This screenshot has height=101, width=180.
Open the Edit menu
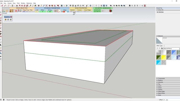point(1,3)
